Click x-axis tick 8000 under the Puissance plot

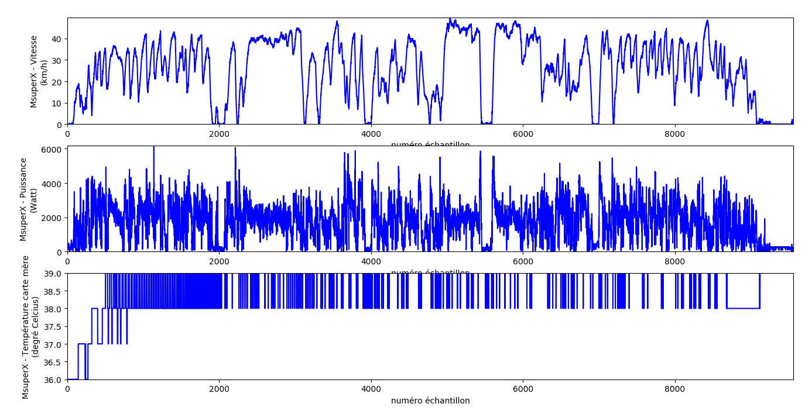click(x=675, y=261)
